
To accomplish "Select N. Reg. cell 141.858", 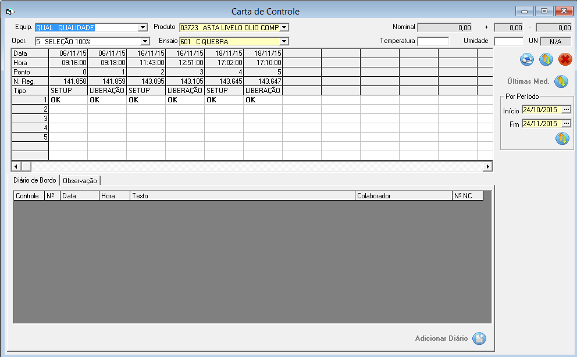I will (68, 81).
